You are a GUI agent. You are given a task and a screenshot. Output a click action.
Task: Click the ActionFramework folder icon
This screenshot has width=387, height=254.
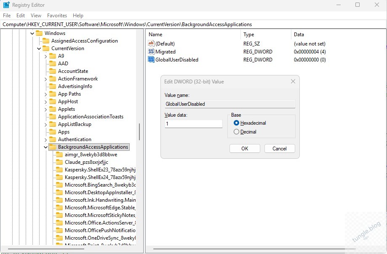click(53, 79)
